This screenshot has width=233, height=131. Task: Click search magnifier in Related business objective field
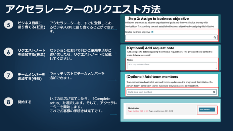point(215,38)
